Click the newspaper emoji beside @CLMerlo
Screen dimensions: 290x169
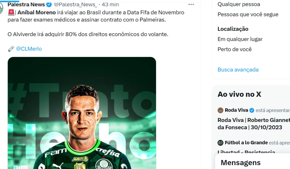[11, 49]
